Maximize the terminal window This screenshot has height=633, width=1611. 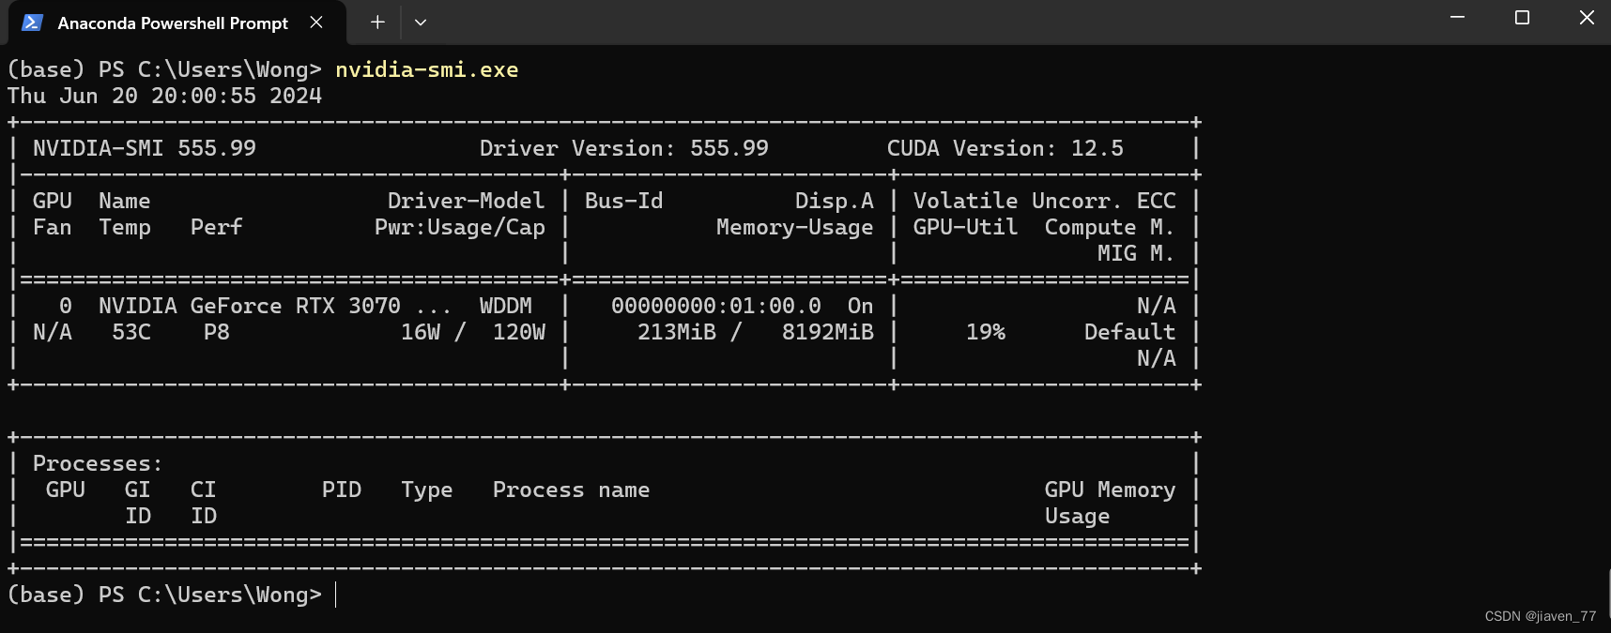coord(1522,18)
